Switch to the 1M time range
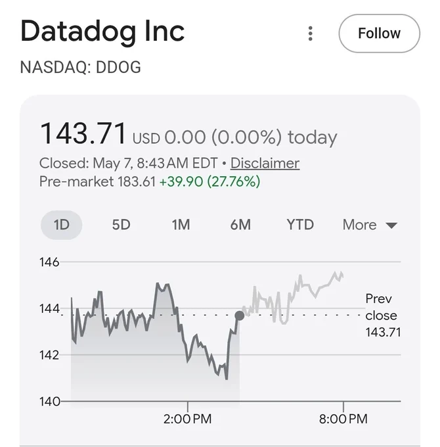This screenshot has height=447, width=440. pos(181,225)
